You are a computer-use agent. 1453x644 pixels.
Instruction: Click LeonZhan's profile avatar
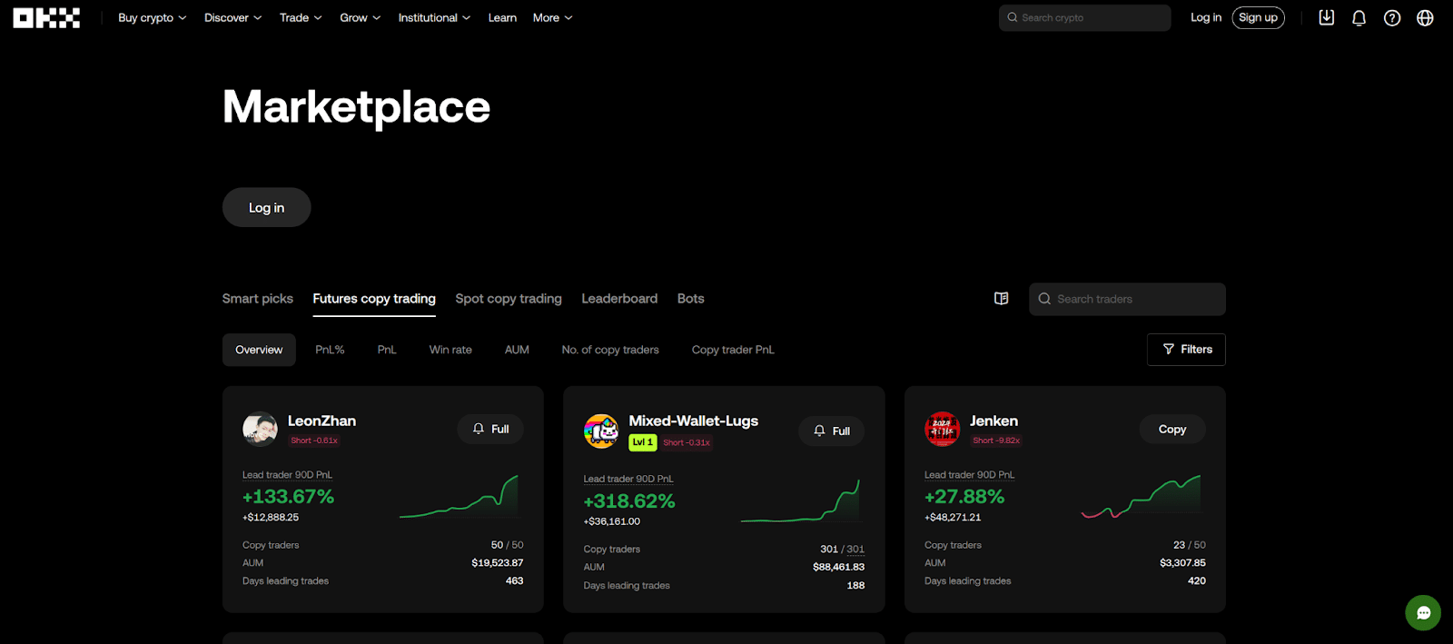[260, 429]
